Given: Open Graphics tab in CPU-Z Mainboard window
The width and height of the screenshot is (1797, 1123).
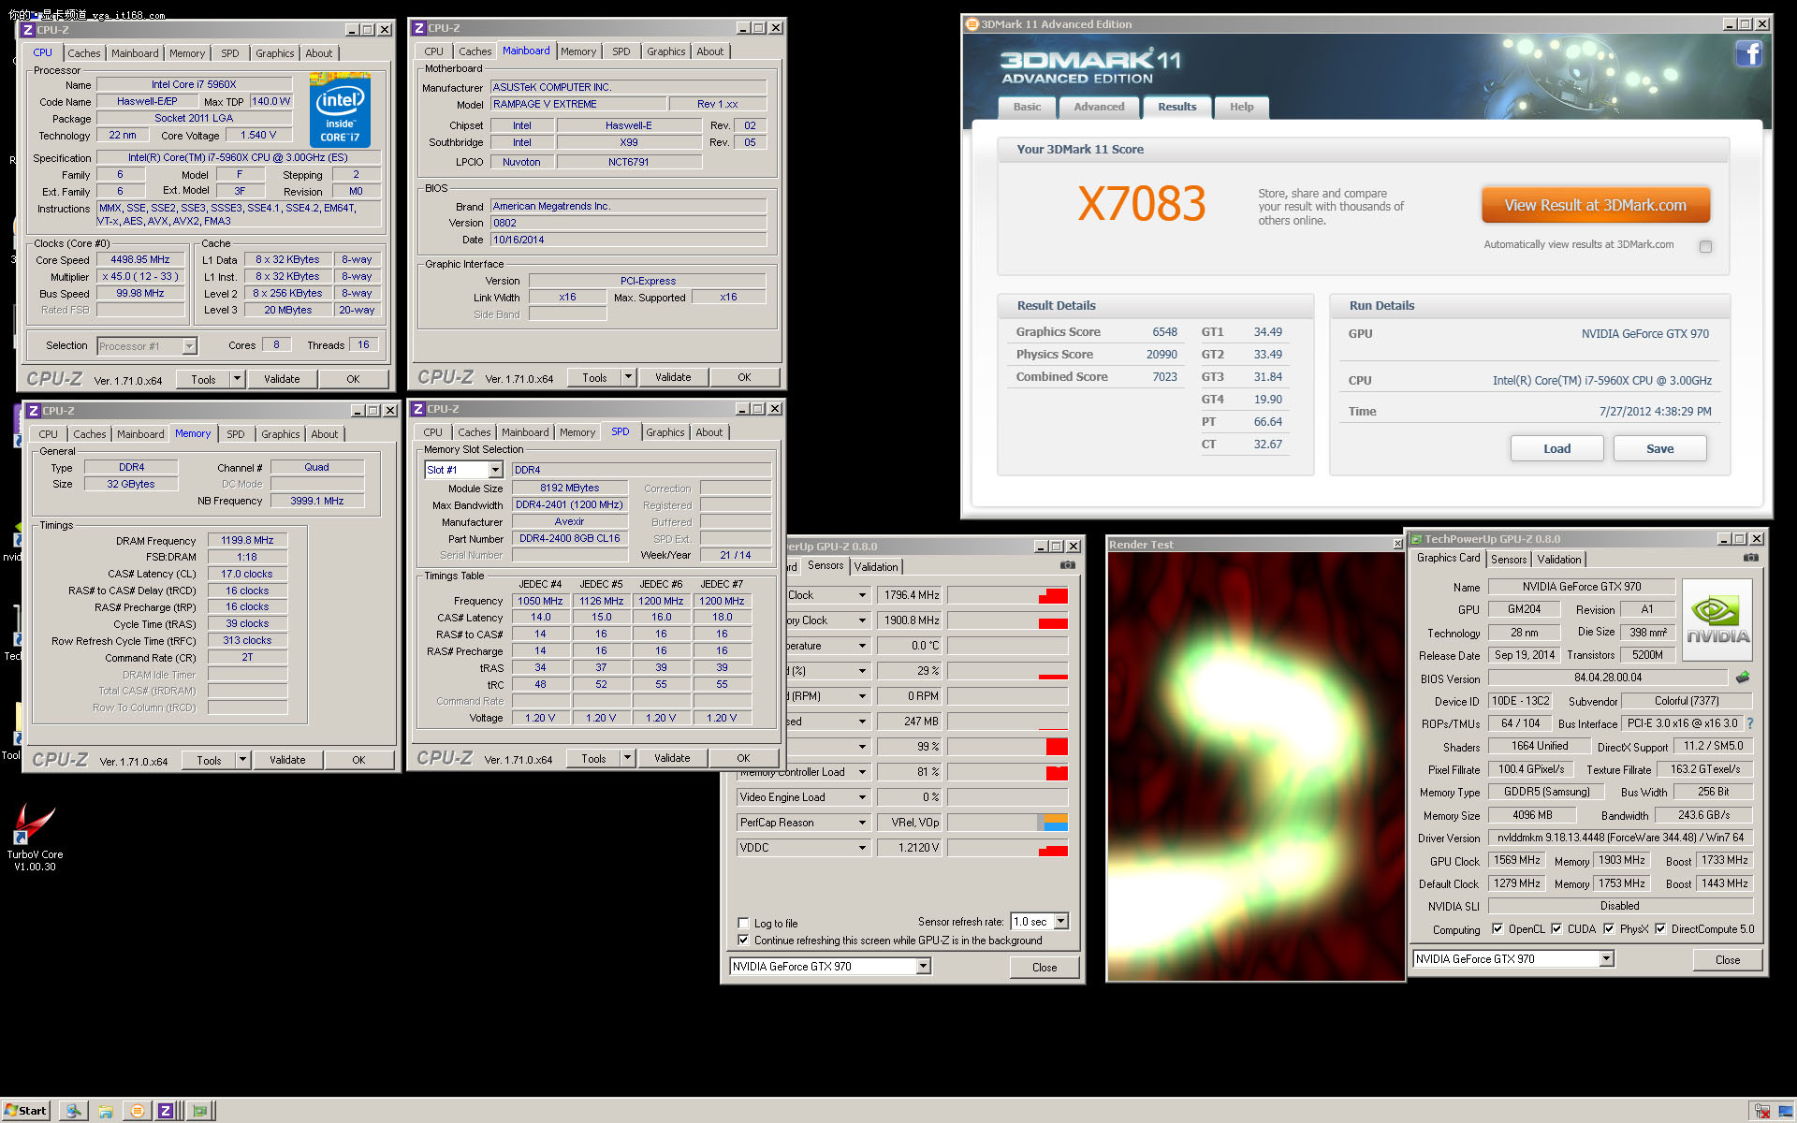Looking at the screenshot, I should (665, 51).
